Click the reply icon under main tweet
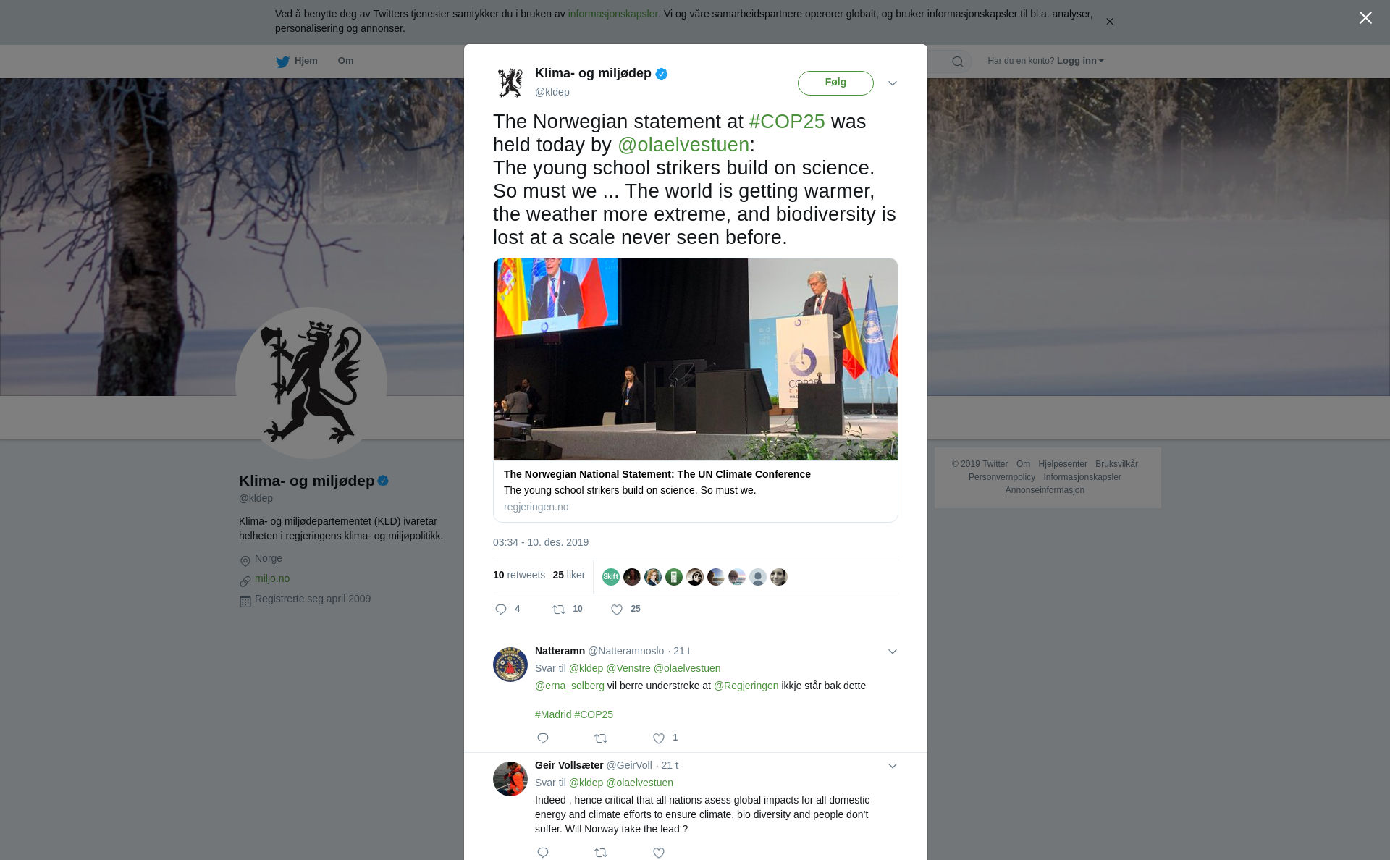The height and width of the screenshot is (860, 1390). [501, 610]
